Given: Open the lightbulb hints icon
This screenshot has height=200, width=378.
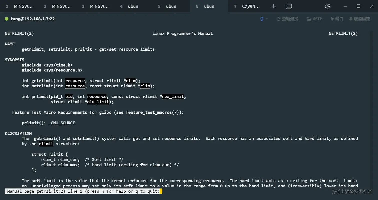Looking at the screenshot, I should pyautogui.click(x=262, y=19).
